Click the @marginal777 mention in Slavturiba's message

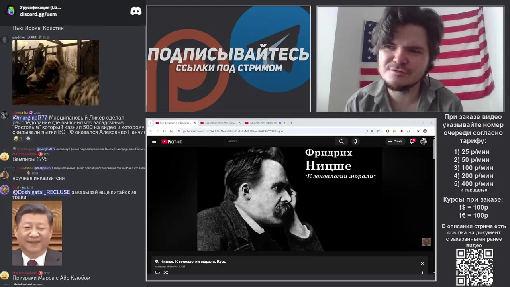[30, 118]
